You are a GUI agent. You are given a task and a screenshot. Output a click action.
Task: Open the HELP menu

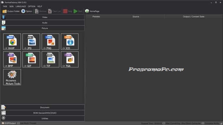click(40, 6)
